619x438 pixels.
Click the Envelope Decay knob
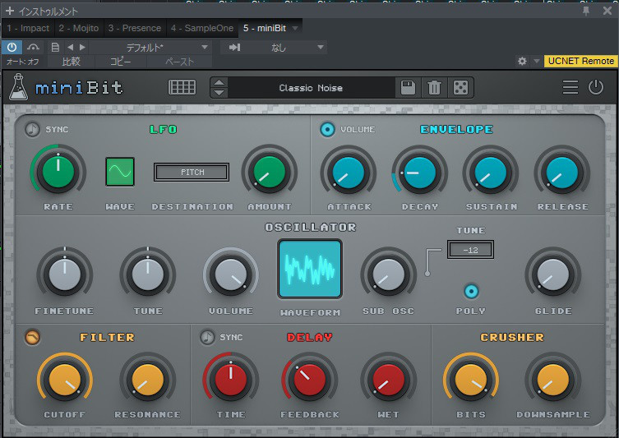(419, 173)
